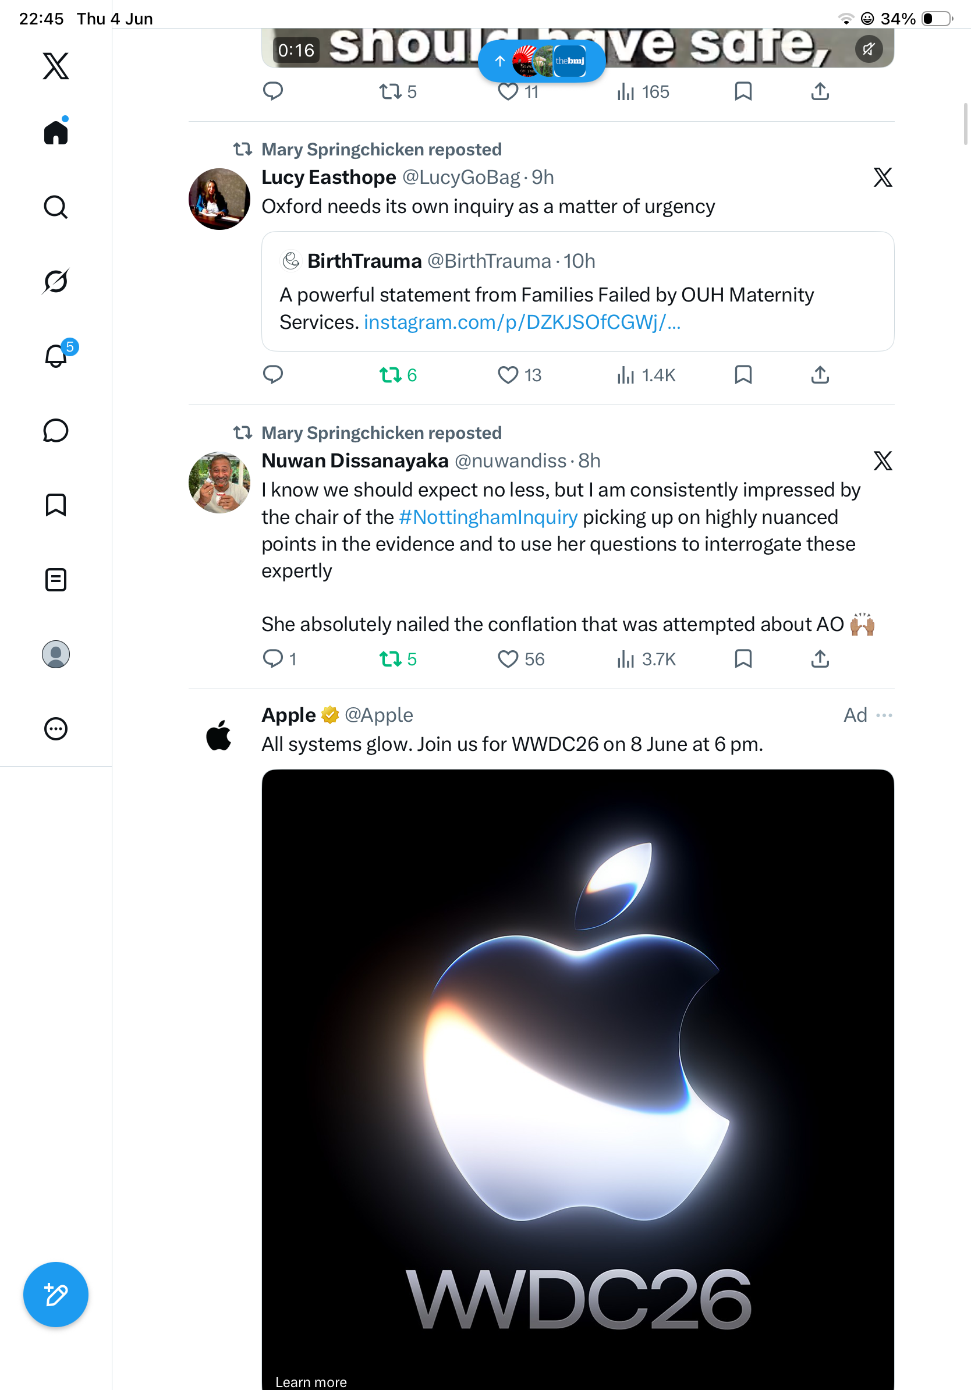Open share menu on Nuwan's post

click(820, 658)
